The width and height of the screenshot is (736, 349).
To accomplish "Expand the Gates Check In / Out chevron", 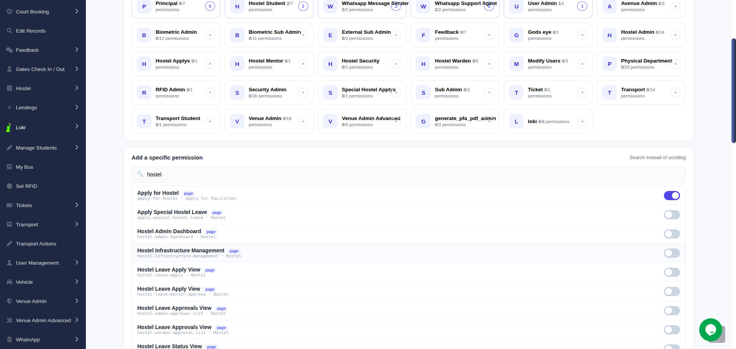I will click(77, 69).
